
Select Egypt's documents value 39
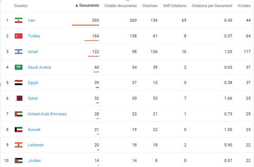(x=96, y=83)
